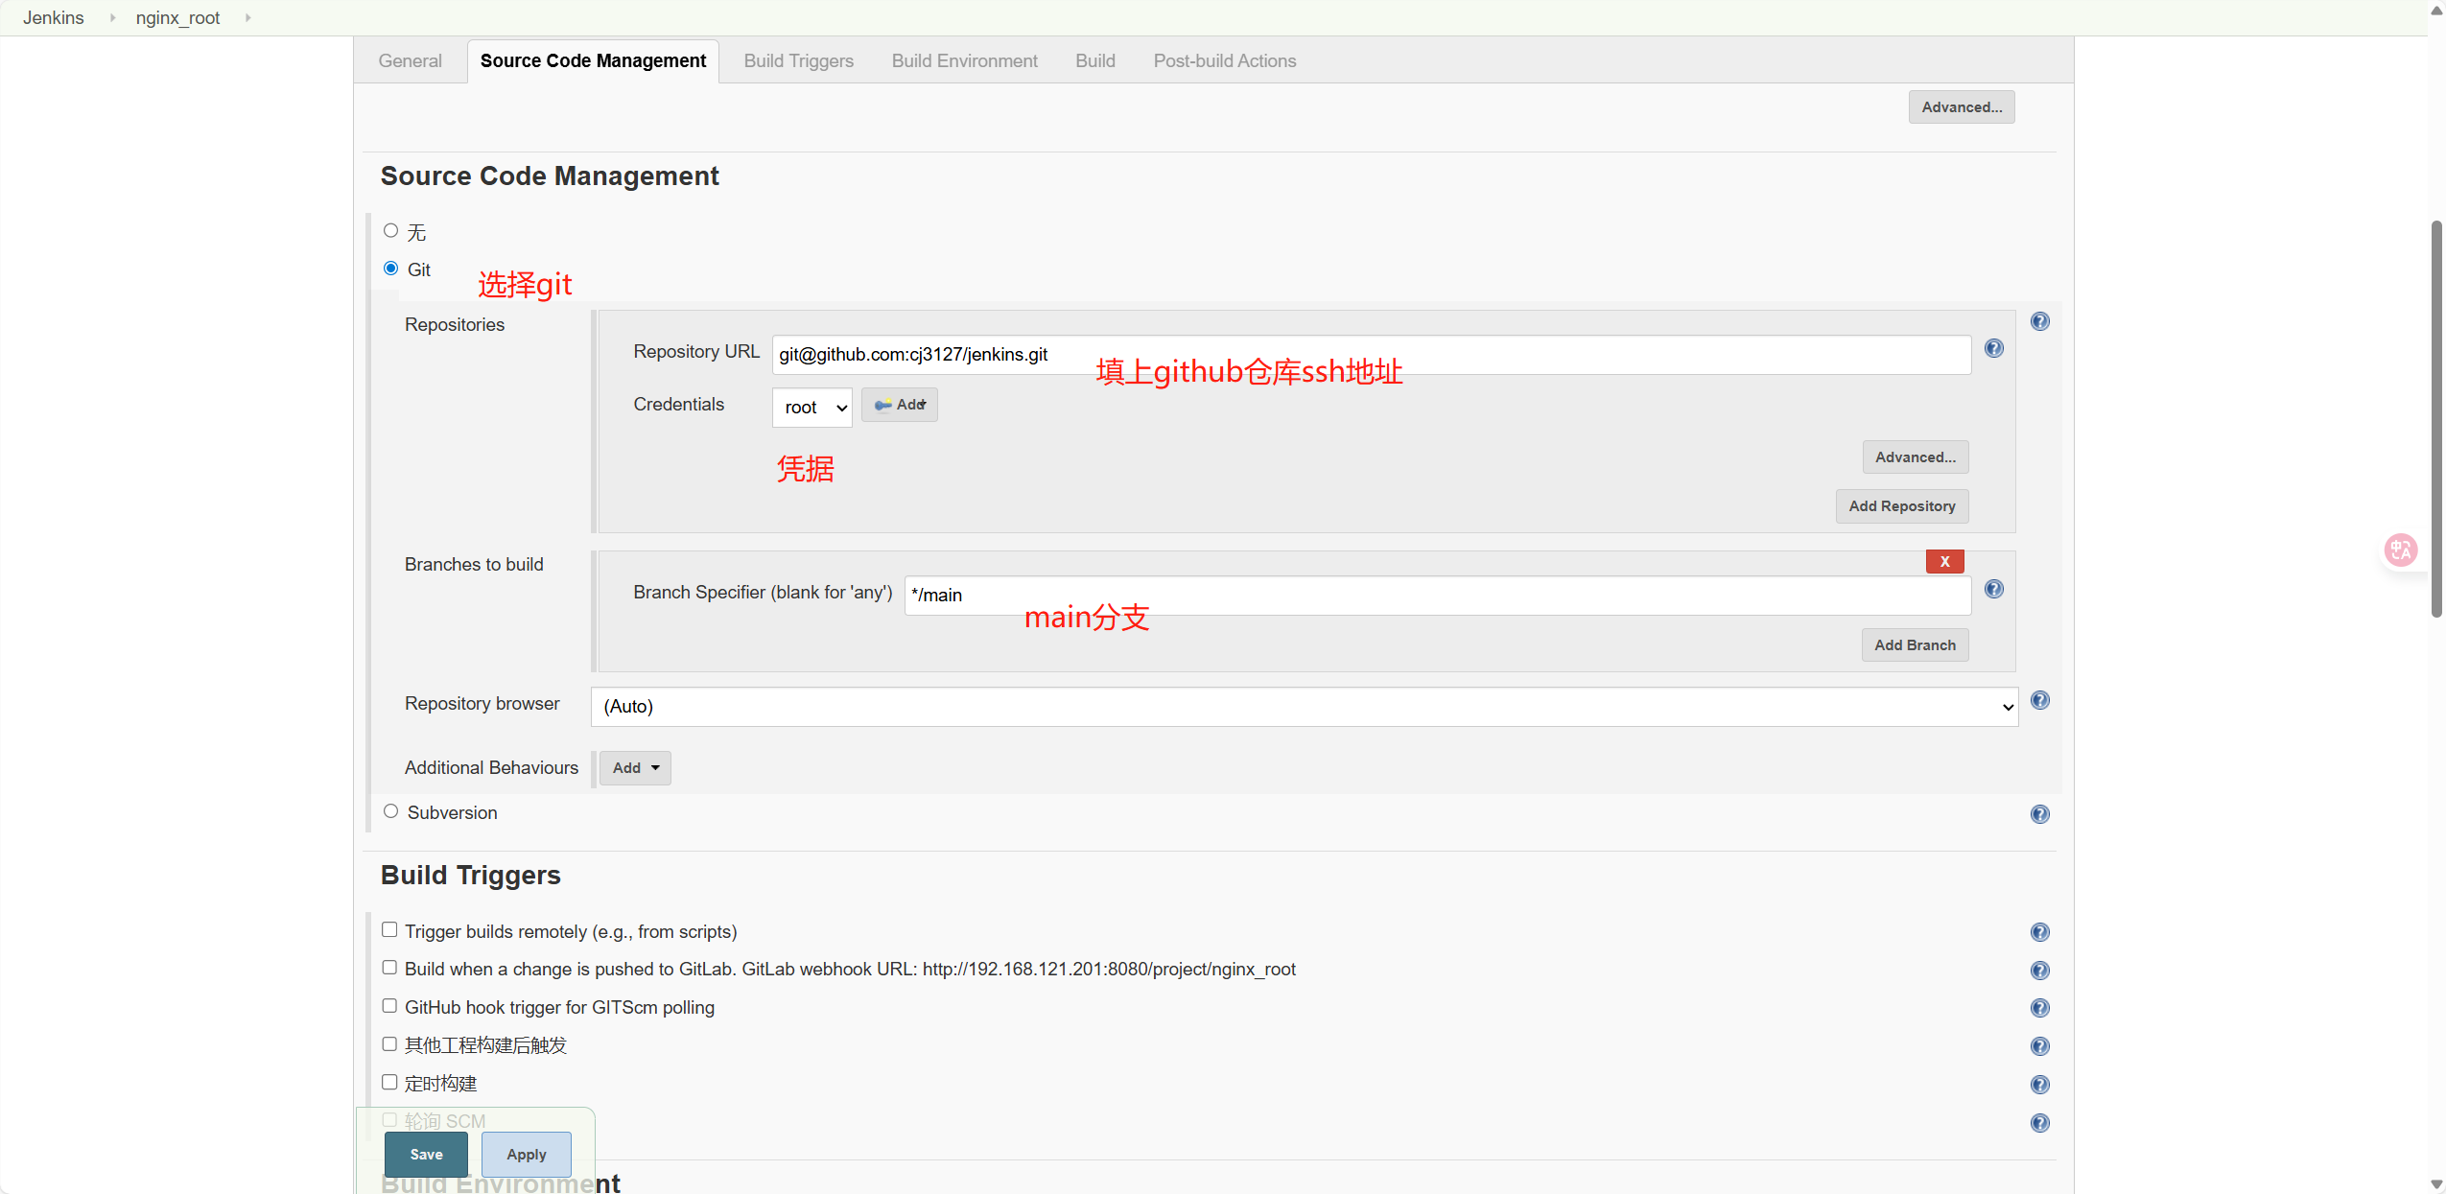Screen dimensions: 2446x1194
Task: Click the Branch Specifier input field
Action: coord(1437,596)
